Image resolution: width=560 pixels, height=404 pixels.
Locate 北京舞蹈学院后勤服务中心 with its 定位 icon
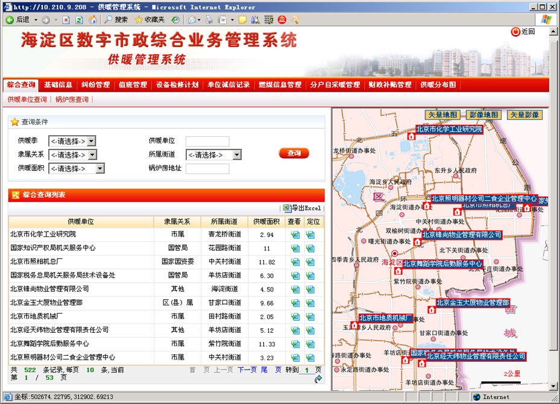point(310,344)
